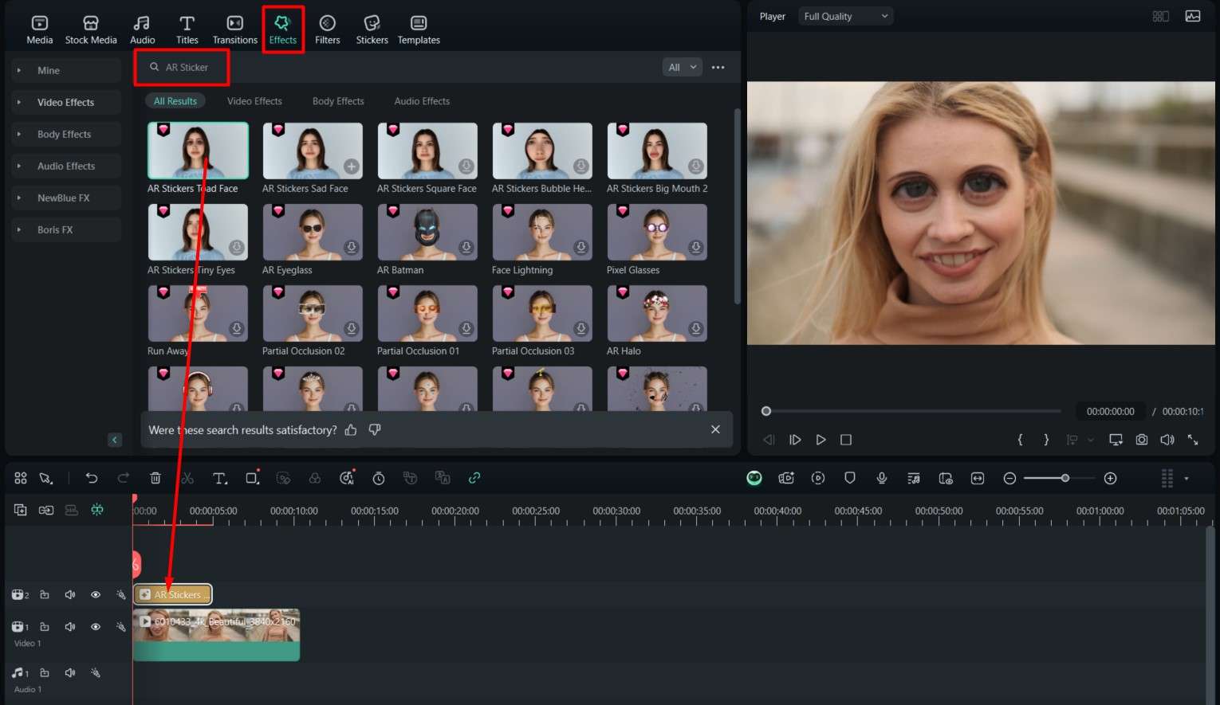Click the timeline marker shield icon

[x=850, y=478]
